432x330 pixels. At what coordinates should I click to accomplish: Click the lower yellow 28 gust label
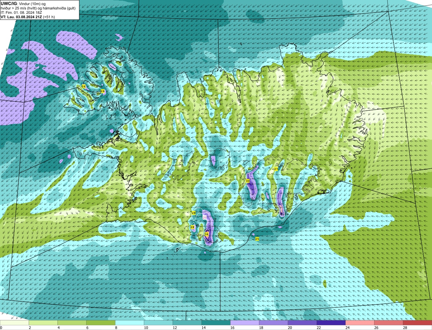pos(192,227)
